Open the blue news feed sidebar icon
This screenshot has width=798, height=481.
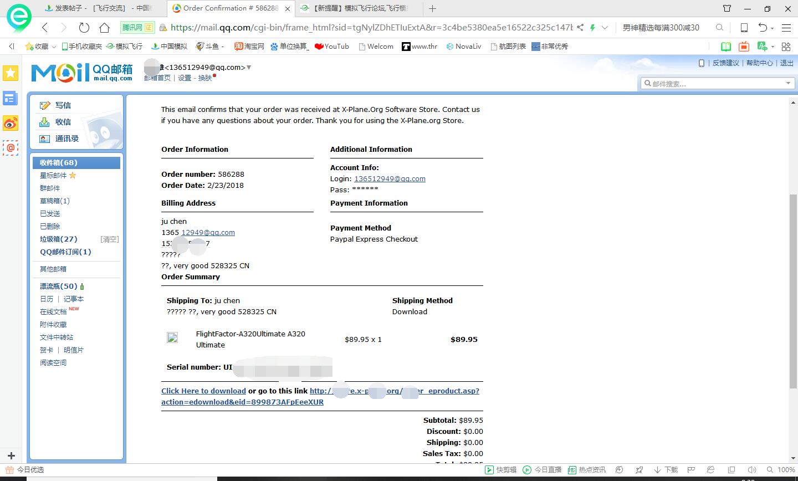click(x=11, y=99)
